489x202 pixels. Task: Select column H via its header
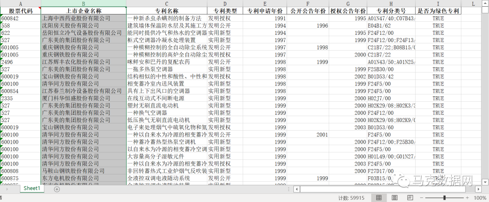[391, 4]
